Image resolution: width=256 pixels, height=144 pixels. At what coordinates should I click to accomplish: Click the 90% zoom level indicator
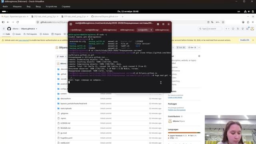coord(218,22)
